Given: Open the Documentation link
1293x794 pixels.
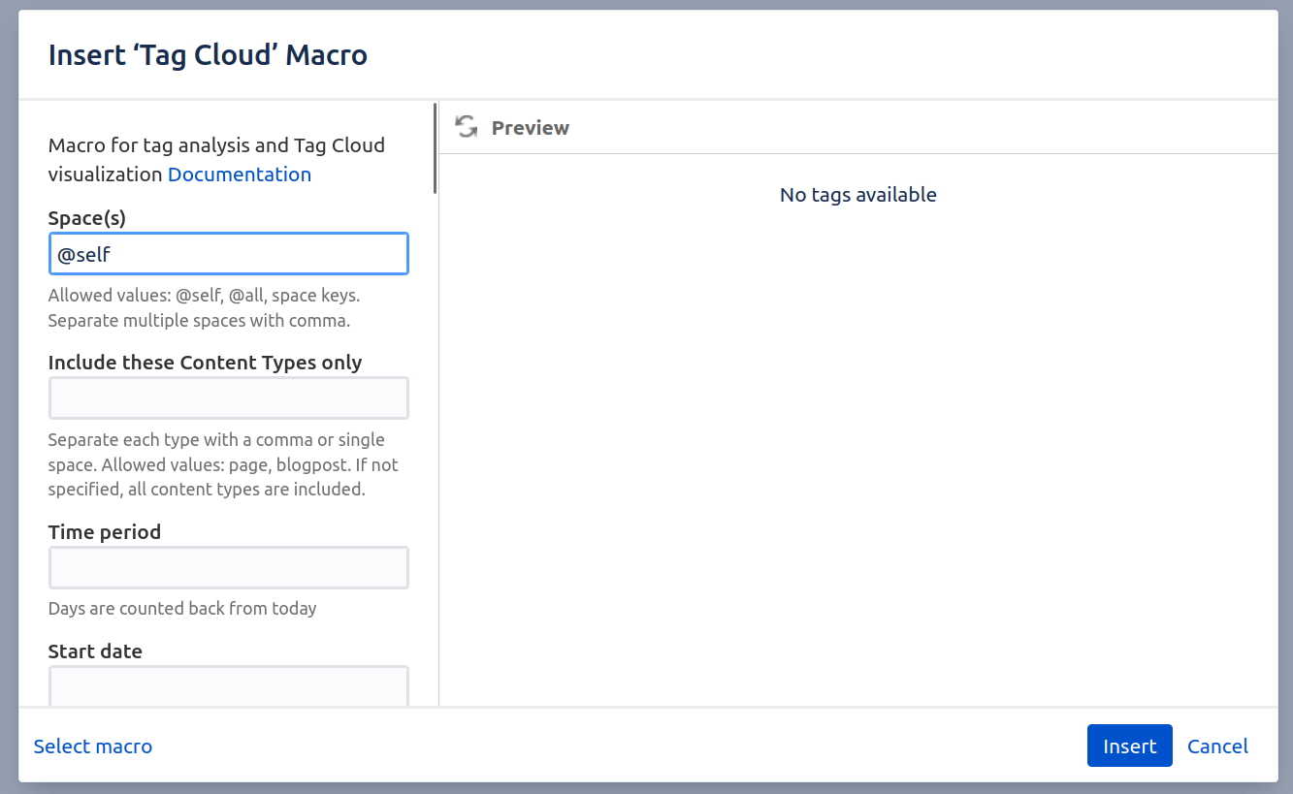Looking at the screenshot, I should pos(239,174).
